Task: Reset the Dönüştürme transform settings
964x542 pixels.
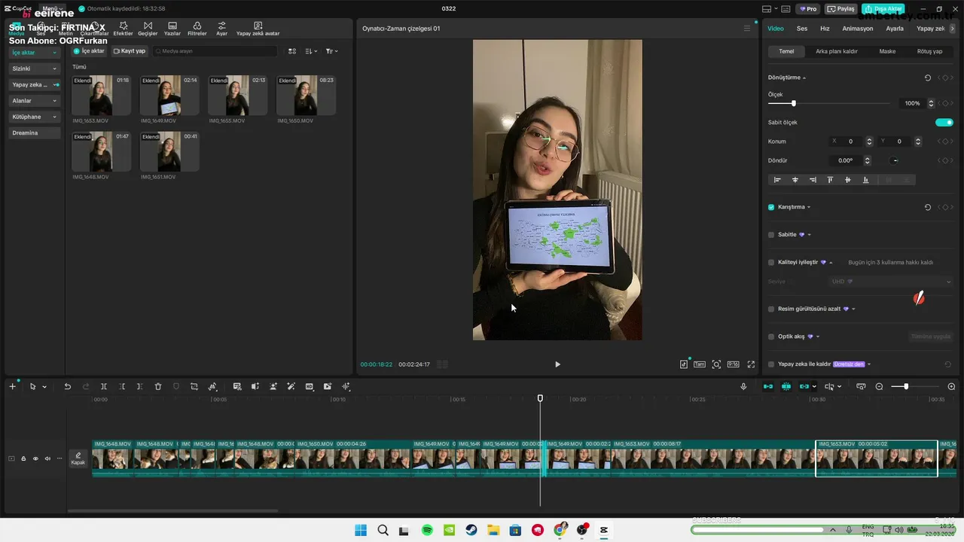Action: click(927, 78)
